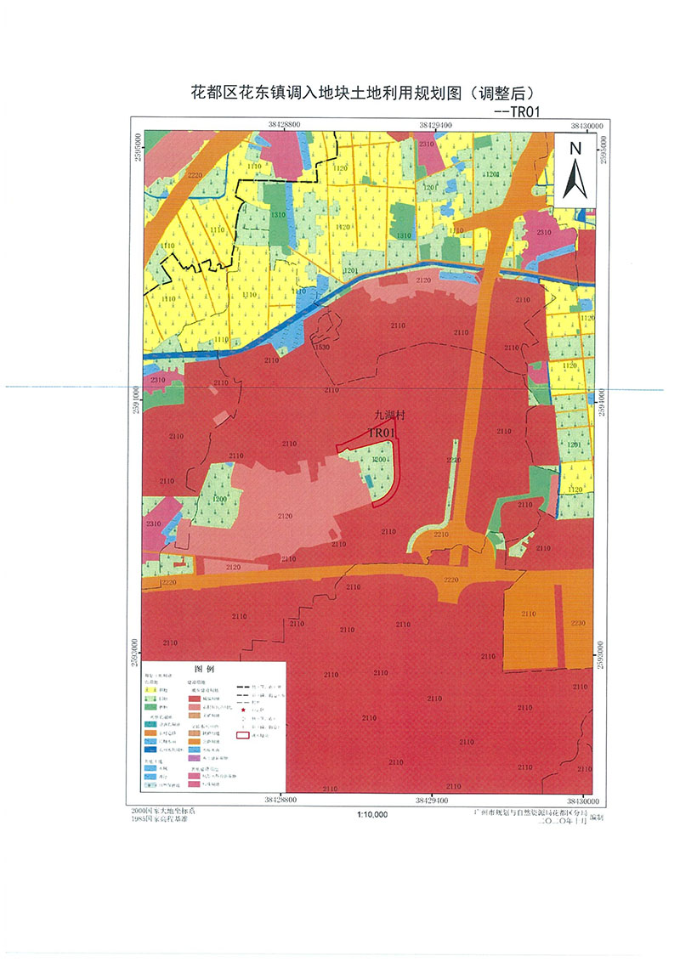Select the orange road land legend swatch
This screenshot has height=962, width=680.
click(193, 741)
